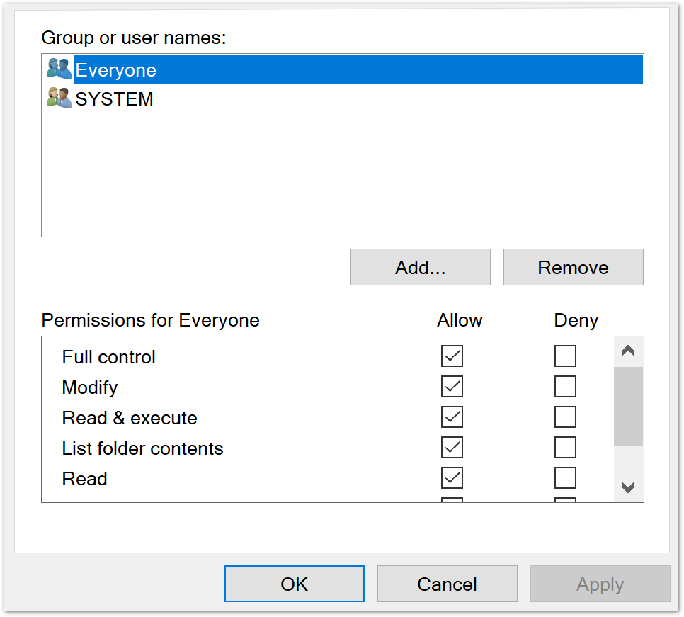The height and width of the screenshot is (617, 684).
Task: Click the SYSTEM user icon
Action: click(x=59, y=98)
